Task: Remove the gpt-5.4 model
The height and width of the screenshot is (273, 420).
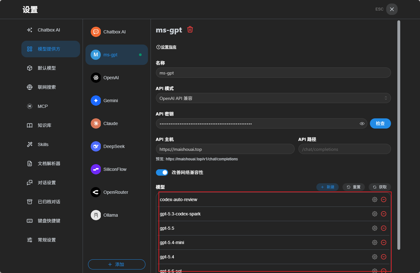Action: 384,257
